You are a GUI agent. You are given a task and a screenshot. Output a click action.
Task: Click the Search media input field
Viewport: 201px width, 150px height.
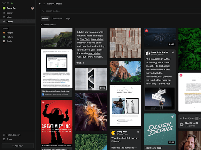(x=121, y=11)
